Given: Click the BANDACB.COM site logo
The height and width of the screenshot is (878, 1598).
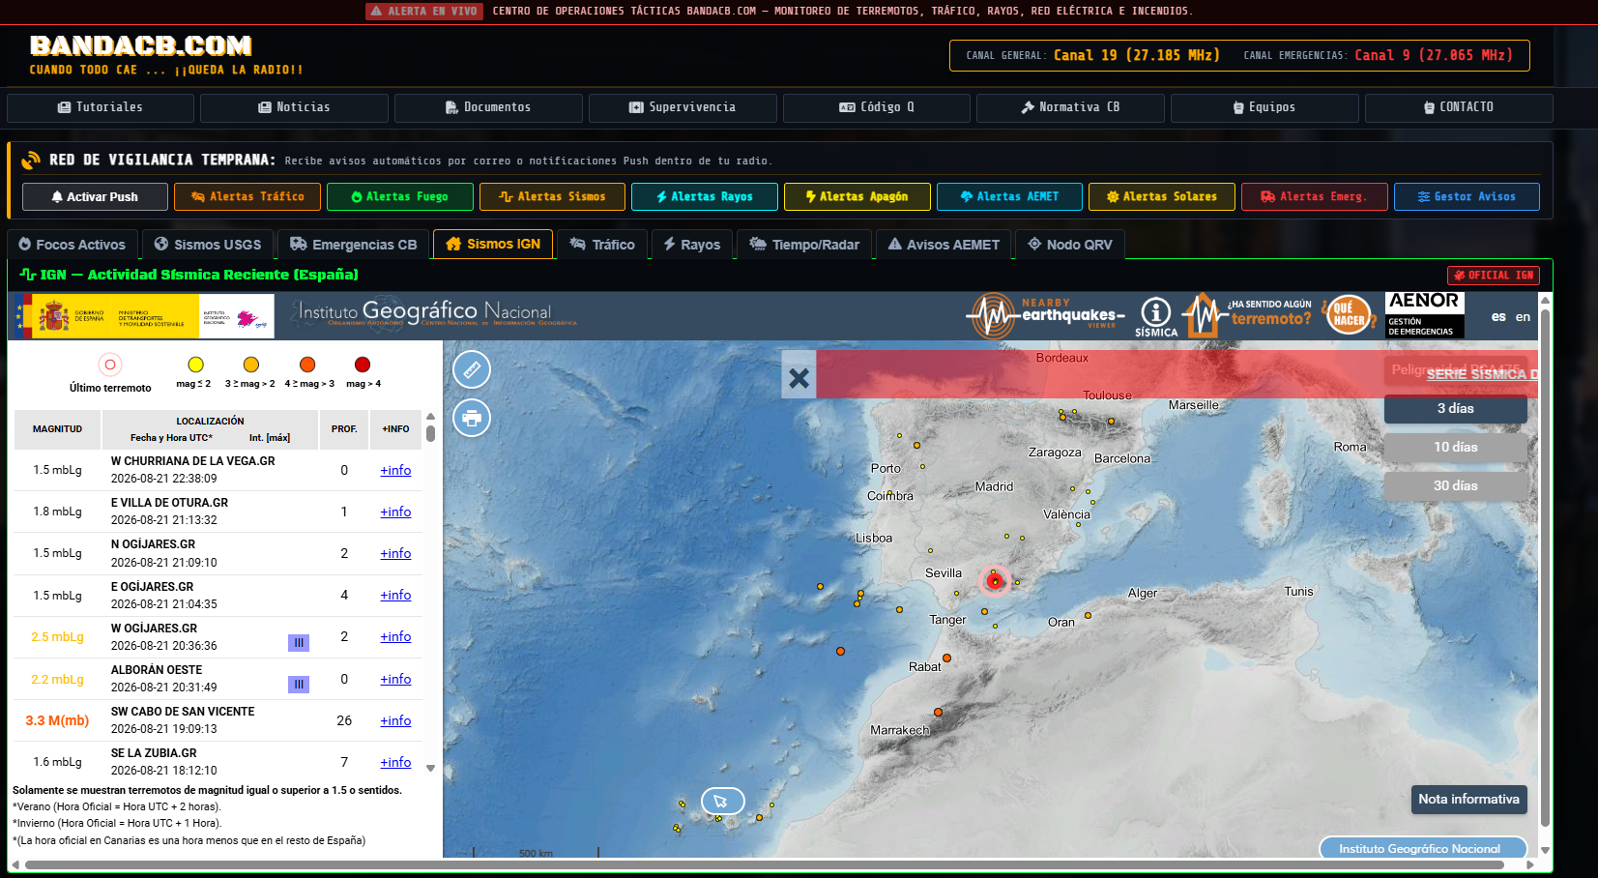Looking at the screenshot, I should tap(141, 45).
